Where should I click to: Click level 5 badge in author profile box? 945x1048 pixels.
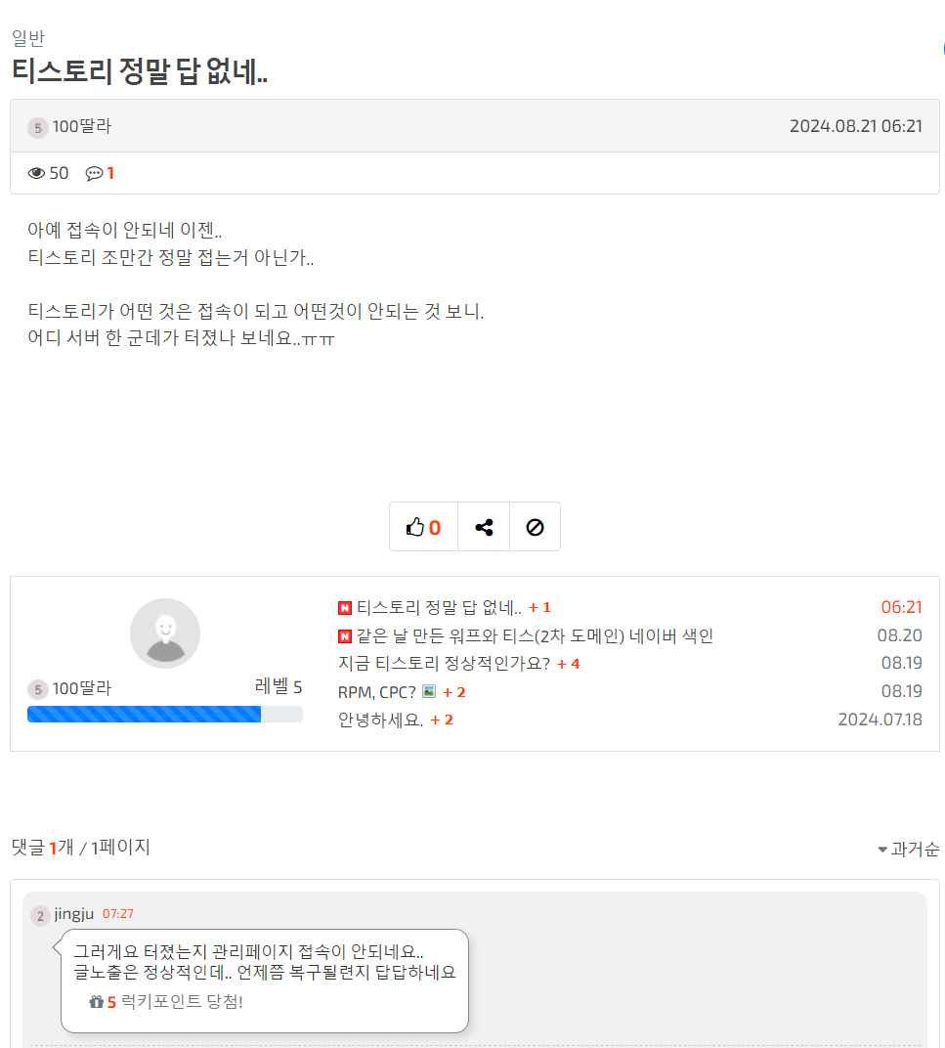pyautogui.click(x=37, y=689)
